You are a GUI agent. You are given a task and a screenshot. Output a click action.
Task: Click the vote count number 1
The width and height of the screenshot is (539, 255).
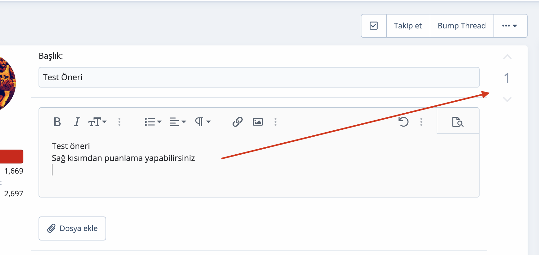coord(507,78)
